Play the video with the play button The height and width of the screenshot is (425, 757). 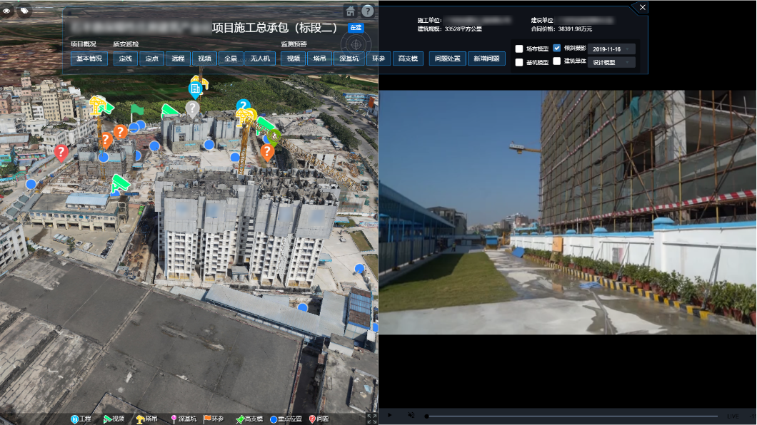tap(390, 415)
